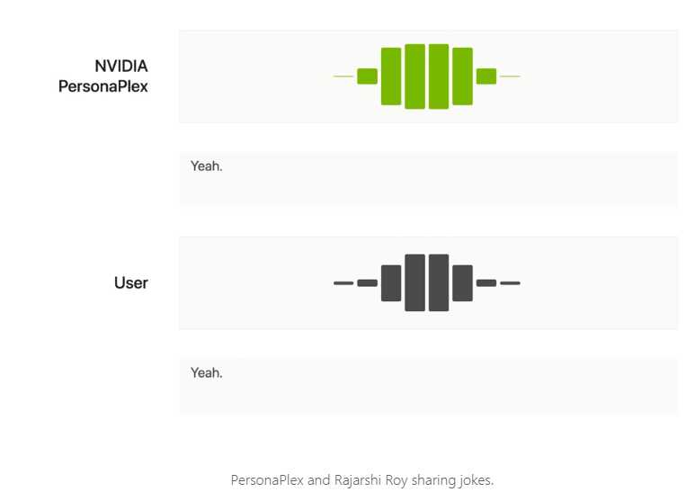Screen dimensions: 695x492
Task: Select the PersonaPlex "Yeah." transcript text
Action: (206, 166)
